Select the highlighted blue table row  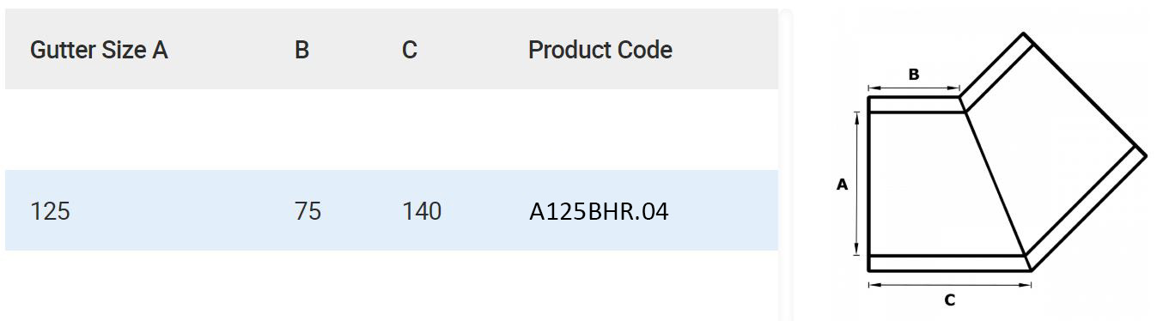392,210
